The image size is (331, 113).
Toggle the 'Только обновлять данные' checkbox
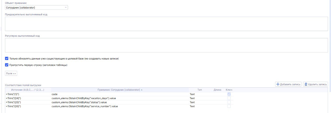point(7,59)
